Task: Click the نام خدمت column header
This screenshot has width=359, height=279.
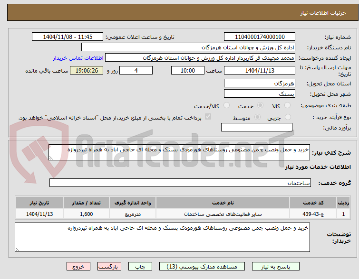Action: (x=223, y=203)
